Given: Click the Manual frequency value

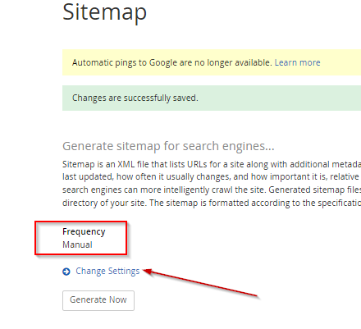Looking at the screenshot, I should click(77, 244).
